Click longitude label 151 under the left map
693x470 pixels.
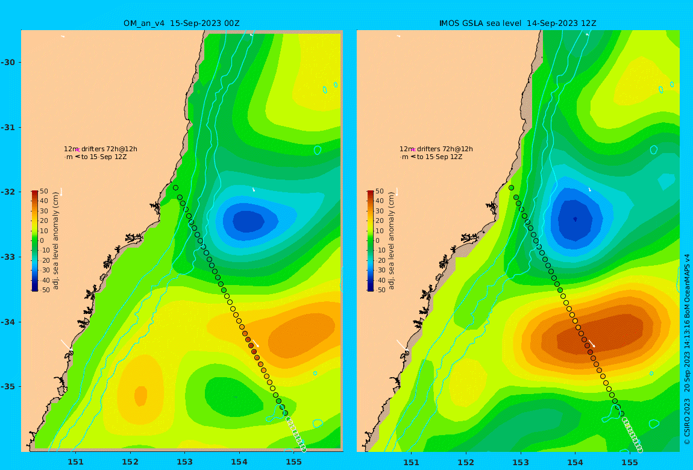(x=75, y=463)
